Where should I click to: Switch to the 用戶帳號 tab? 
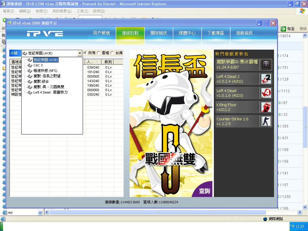click(x=101, y=33)
